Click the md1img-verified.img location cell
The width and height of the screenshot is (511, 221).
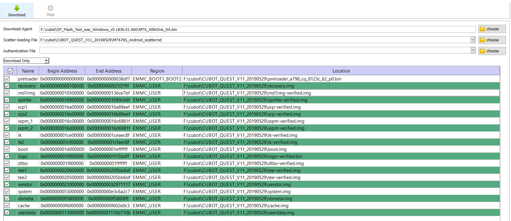[341, 93]
